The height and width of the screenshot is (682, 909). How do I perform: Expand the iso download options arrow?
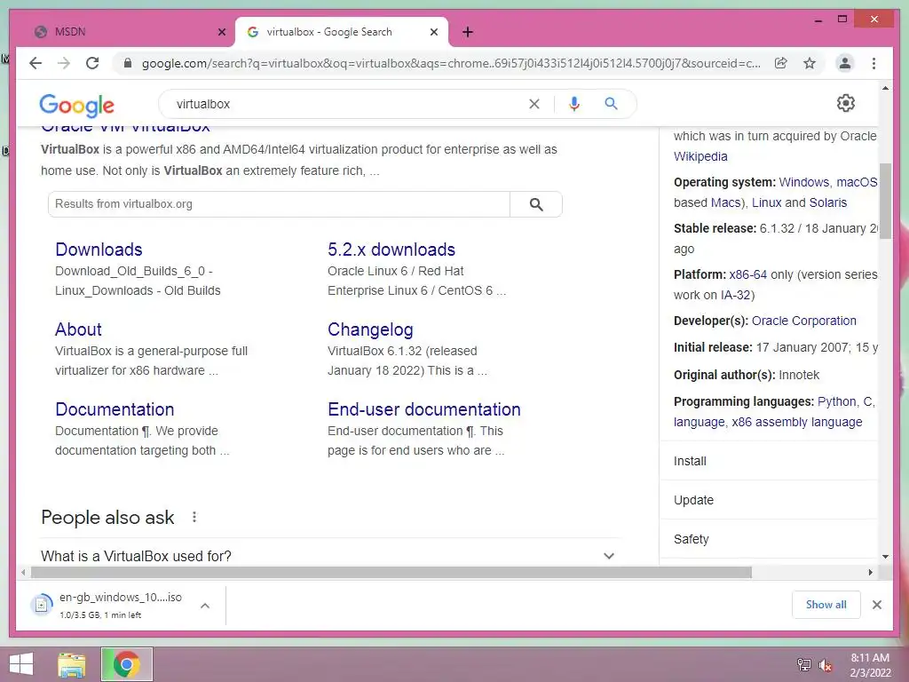[x=205, y=606]
